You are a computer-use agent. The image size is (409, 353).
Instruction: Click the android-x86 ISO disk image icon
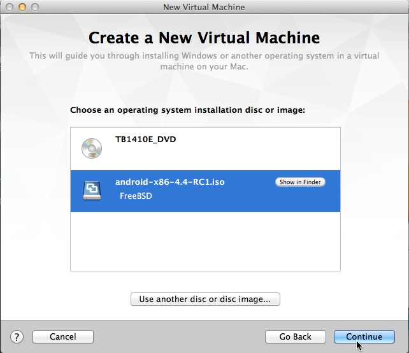click(x=92, y=191)
